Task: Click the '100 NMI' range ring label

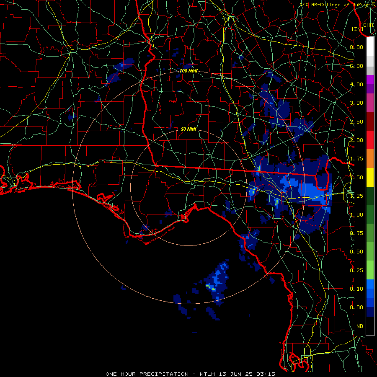Action: (x=188, y=71)
